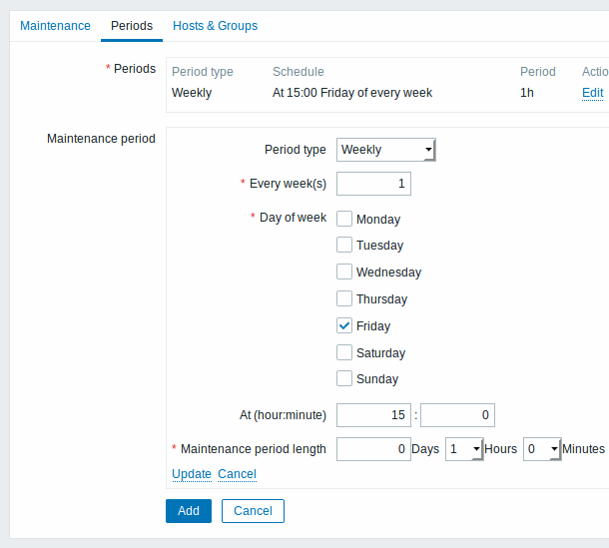Image resolution: width=609 pixels, height=548 pixels.
Task: Open the Period type dropdown
Action: point(386,150)
